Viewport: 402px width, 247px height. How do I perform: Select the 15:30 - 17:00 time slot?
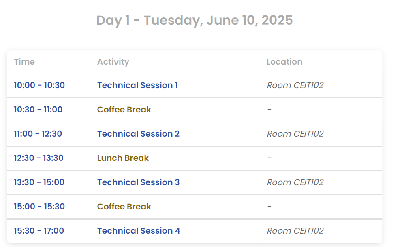tap(39, 231)
